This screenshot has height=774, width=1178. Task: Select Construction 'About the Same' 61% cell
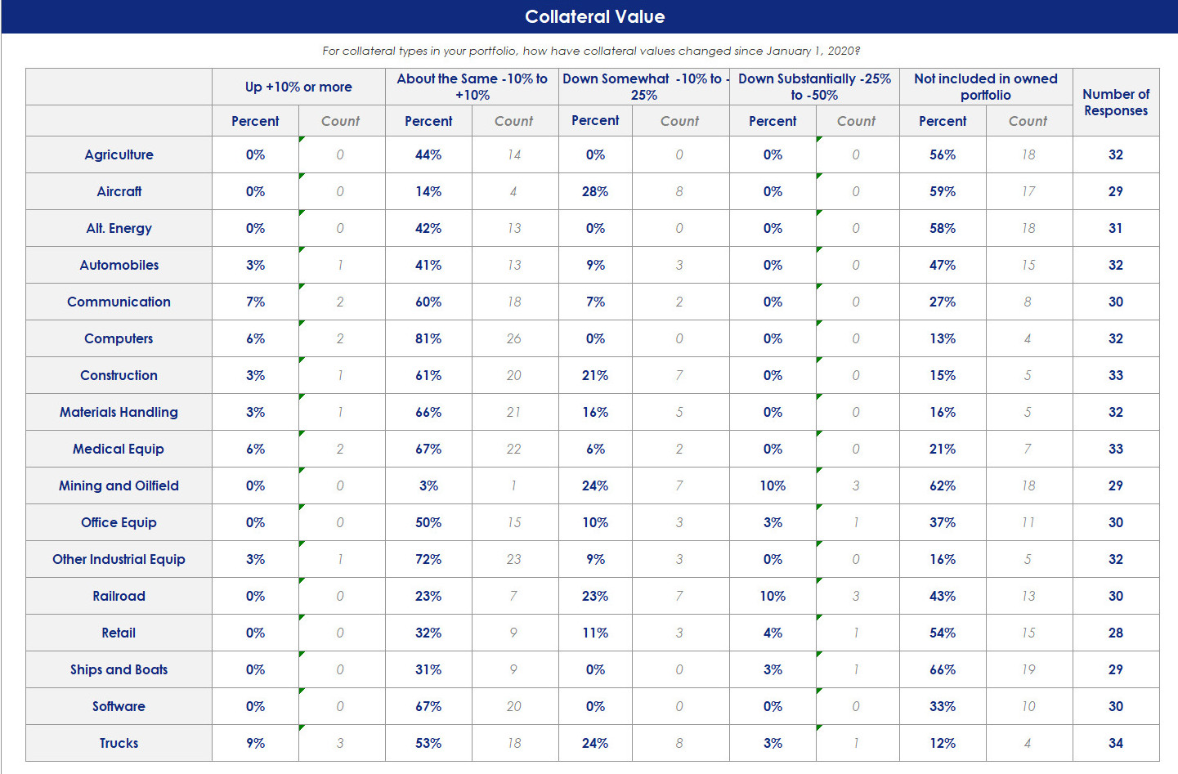[x=428, y=375]
